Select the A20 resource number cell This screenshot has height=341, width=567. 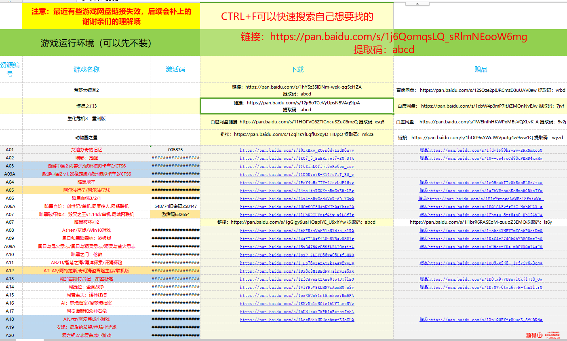point(11,335)
